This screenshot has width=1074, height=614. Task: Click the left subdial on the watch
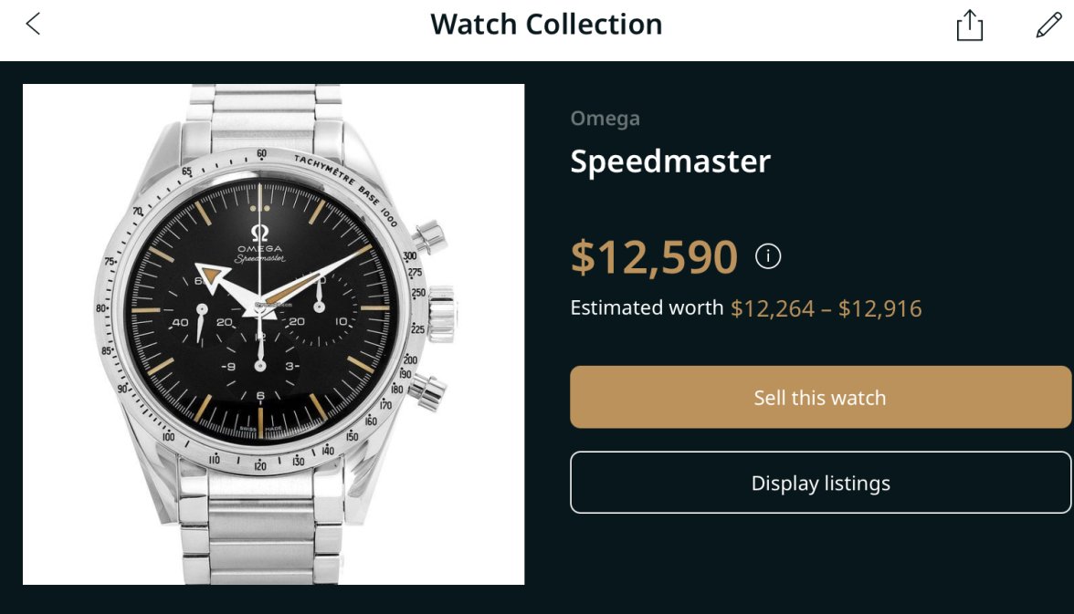198,322
